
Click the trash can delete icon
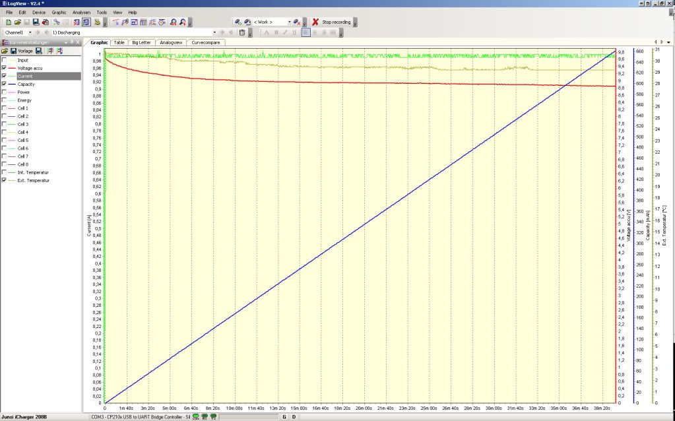pos(242,32)
